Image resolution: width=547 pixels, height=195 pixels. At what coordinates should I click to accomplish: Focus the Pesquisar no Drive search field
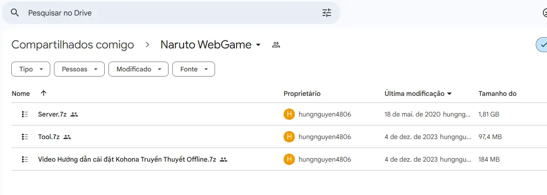coord(171,13)
